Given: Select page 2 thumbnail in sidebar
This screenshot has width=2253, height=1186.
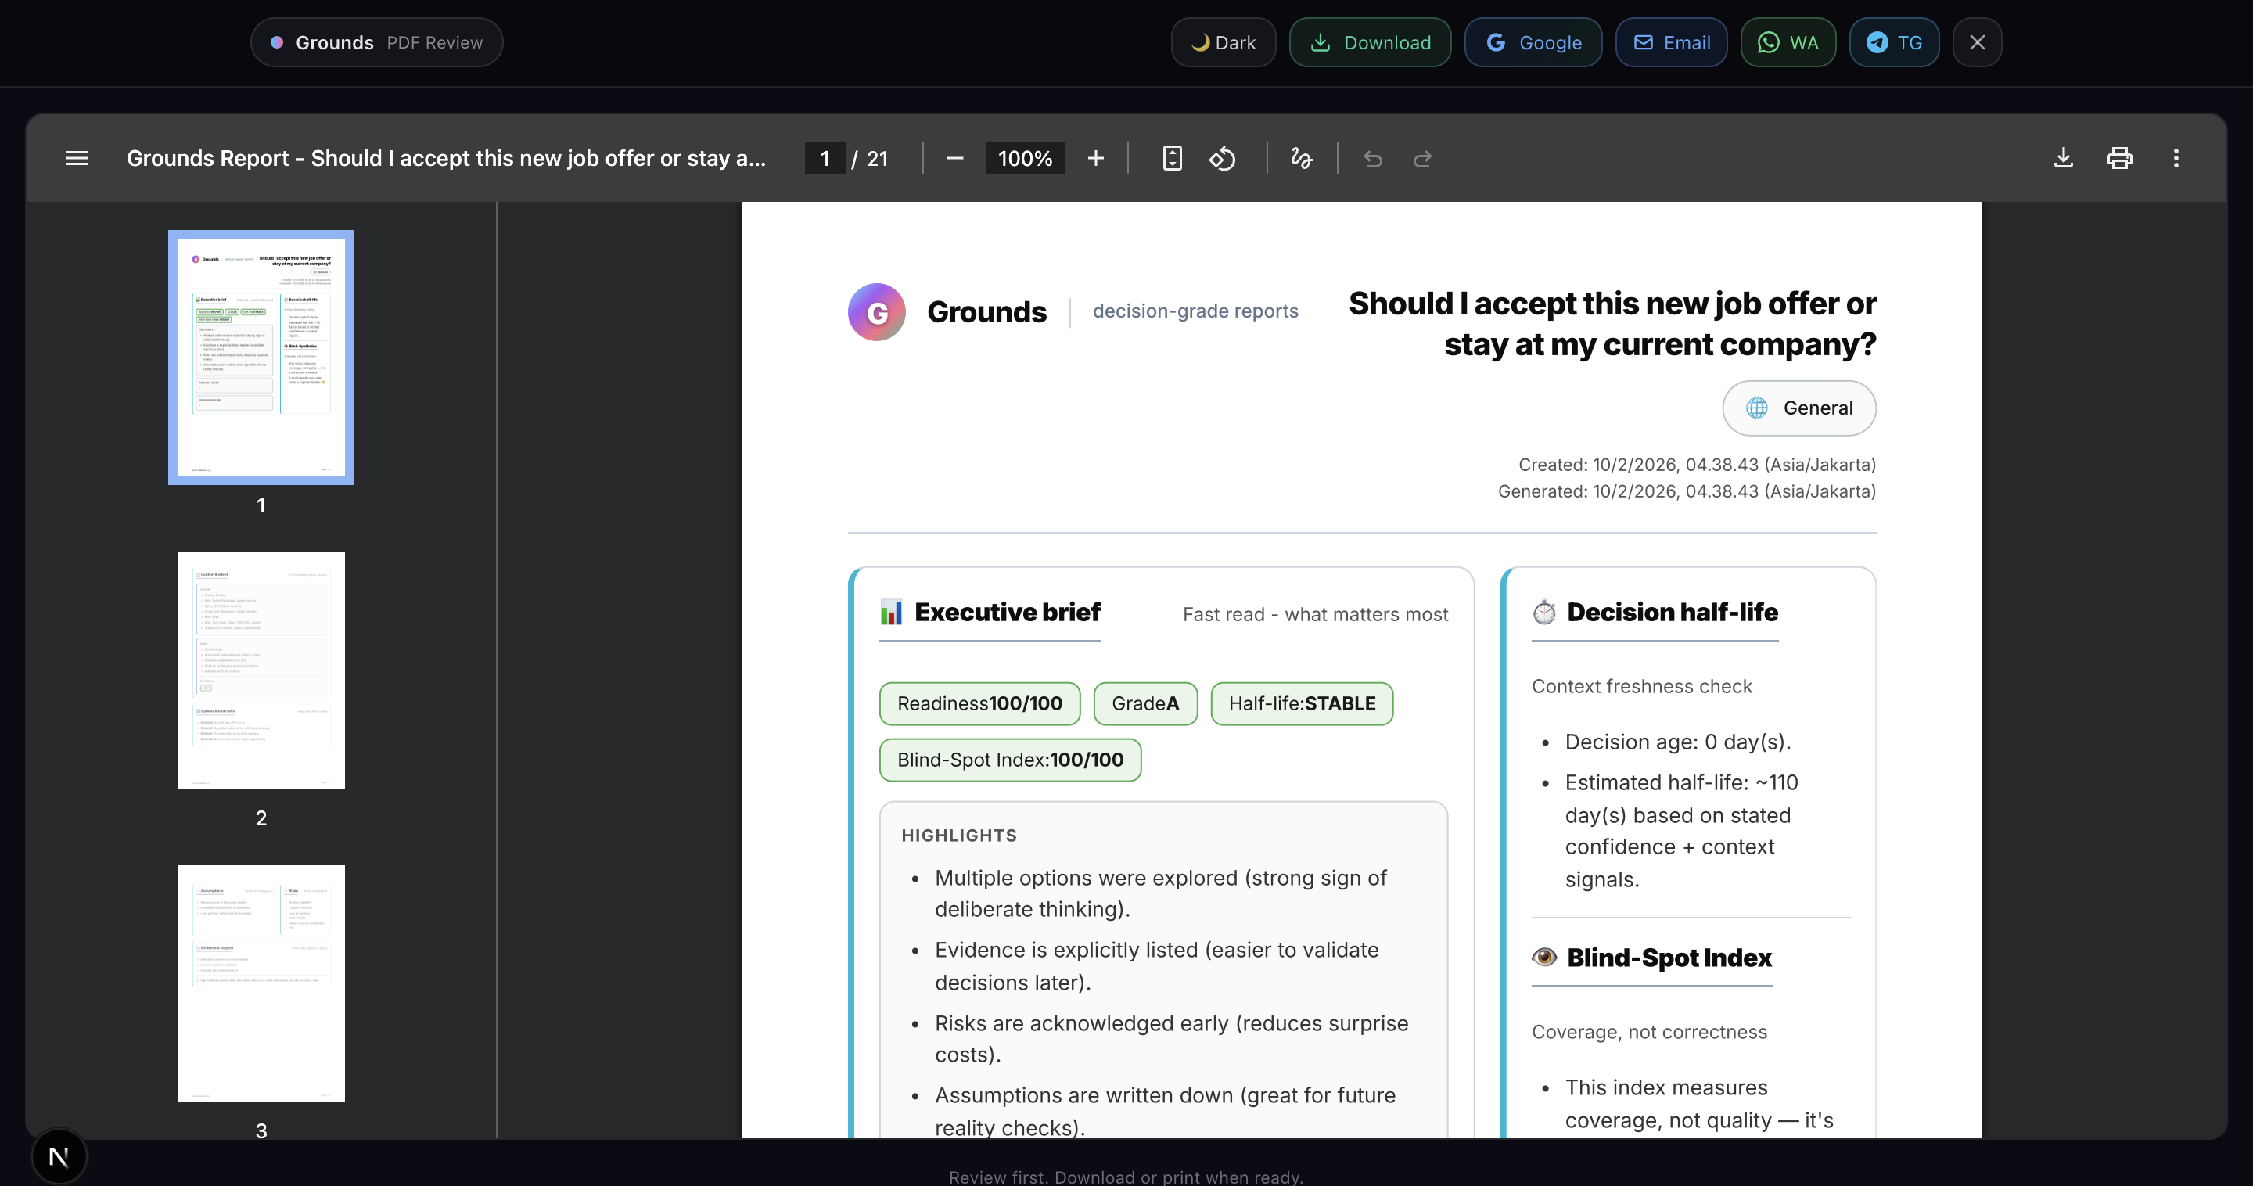Looking at the screenshot, I should point(261,670).
